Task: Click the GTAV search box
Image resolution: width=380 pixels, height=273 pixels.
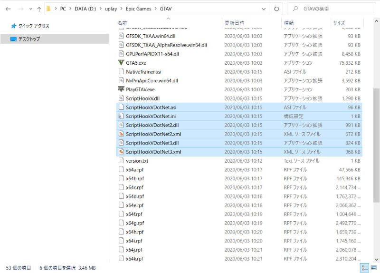Action: 332,9
